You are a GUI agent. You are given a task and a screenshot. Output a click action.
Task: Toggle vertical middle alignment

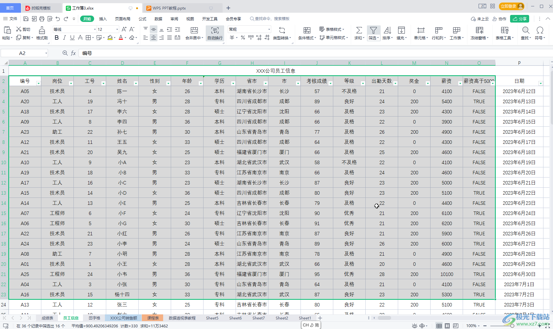pyautogui.click(x=154, y=29)
